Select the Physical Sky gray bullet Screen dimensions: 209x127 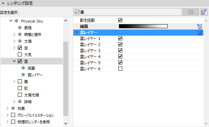tap(16, 21)
